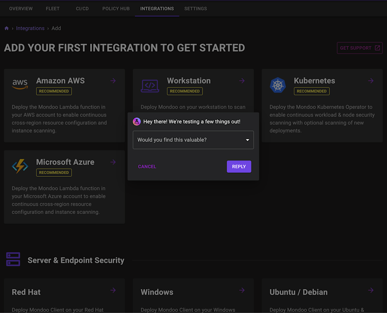Click the Microsoft Azure lightning icon

tap(20, 166)
